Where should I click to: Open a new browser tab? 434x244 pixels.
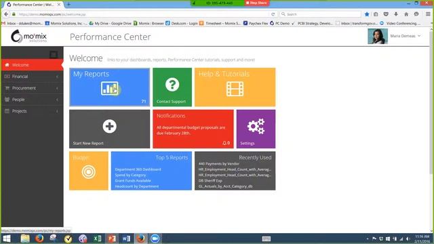click(x=68, y=5)
